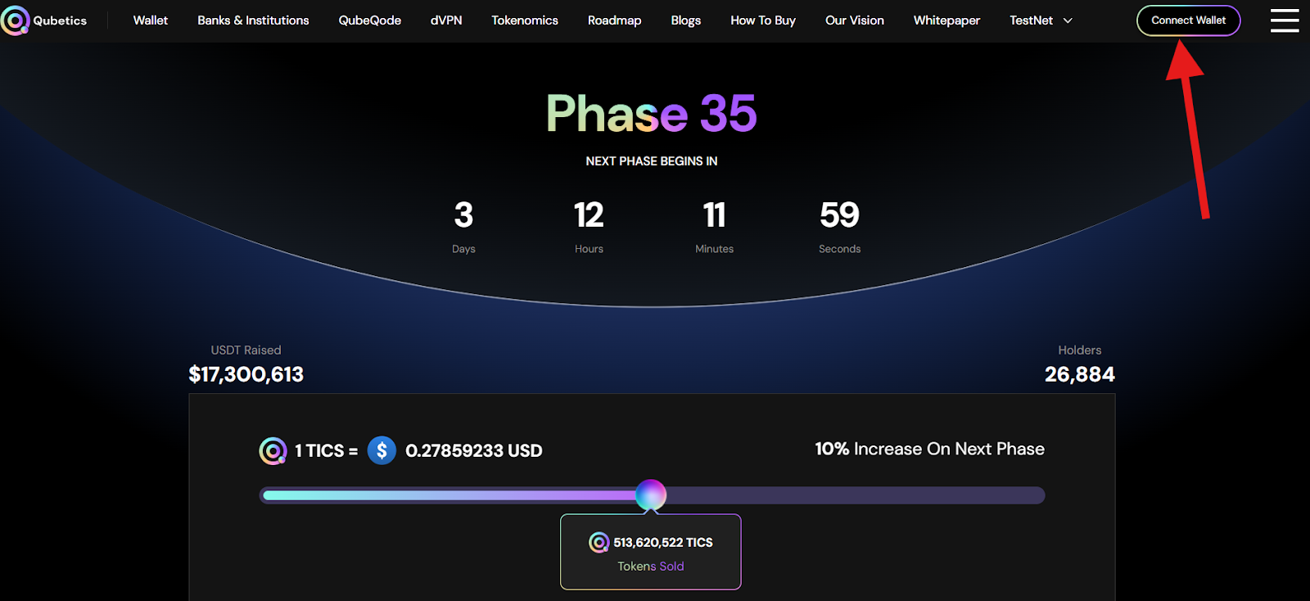Click the unfilled part of progress bar
This screenshot has height=601, width=1310.
856,495
